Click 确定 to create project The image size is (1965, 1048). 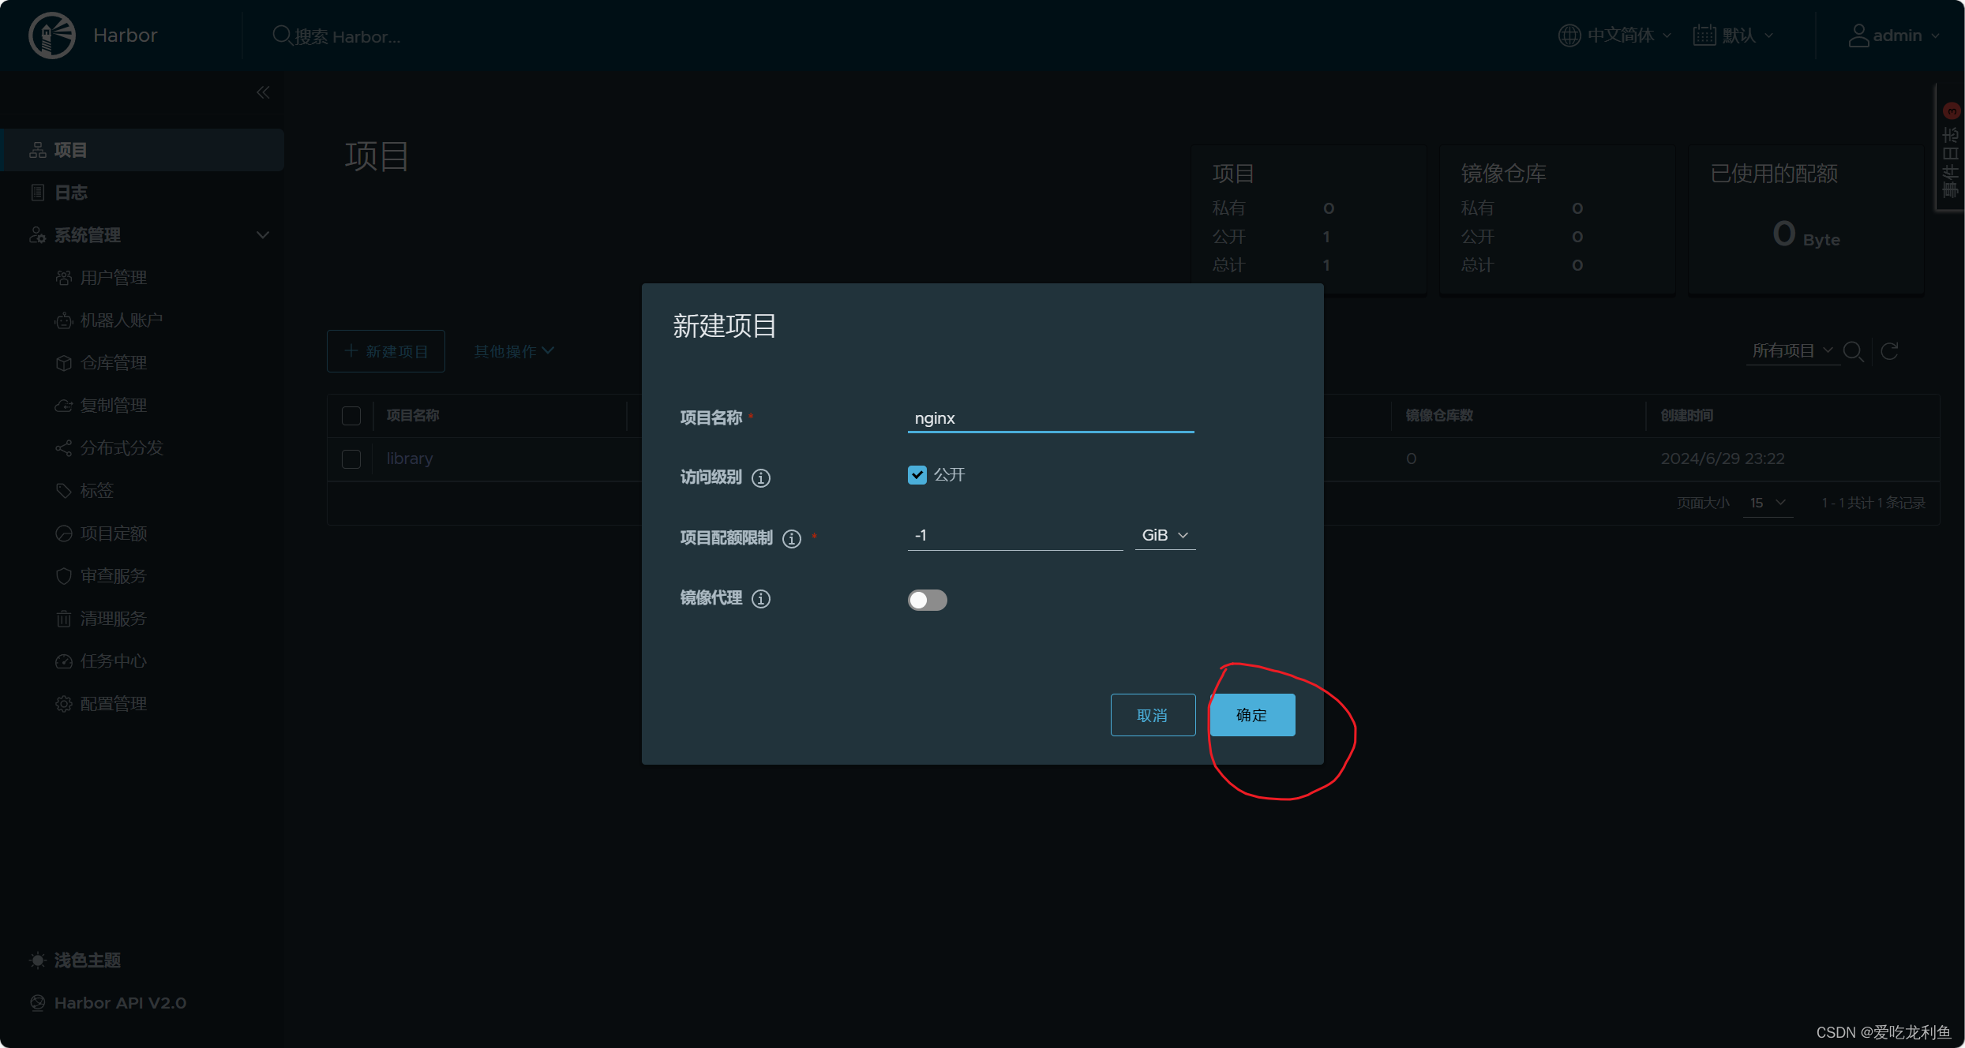coord(1252,715)
